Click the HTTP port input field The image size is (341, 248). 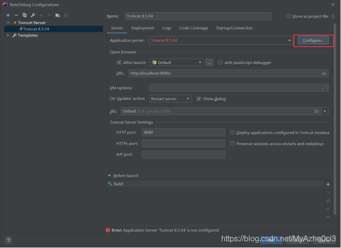183,132
